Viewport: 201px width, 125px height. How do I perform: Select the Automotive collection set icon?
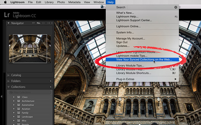(18, 105)
